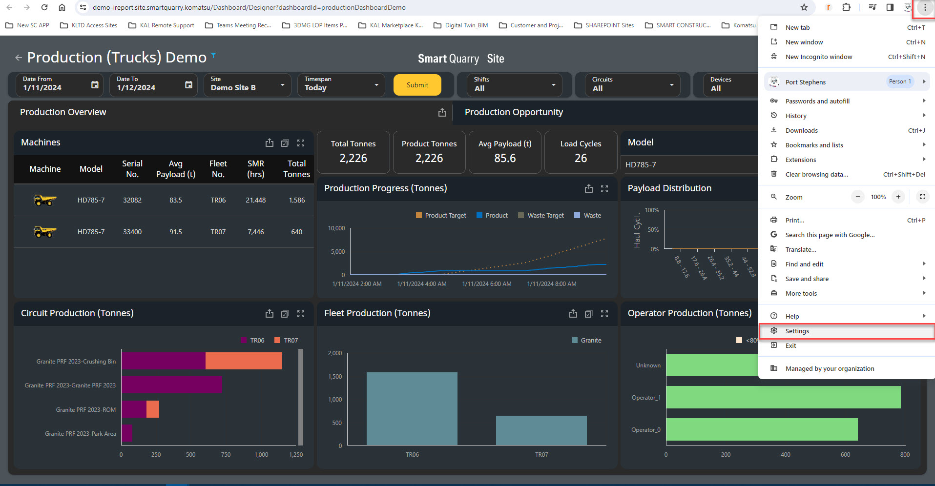The image size is (935, 486).
Task: Open the Date To calendar picker icon
Action: pos(188,85)
